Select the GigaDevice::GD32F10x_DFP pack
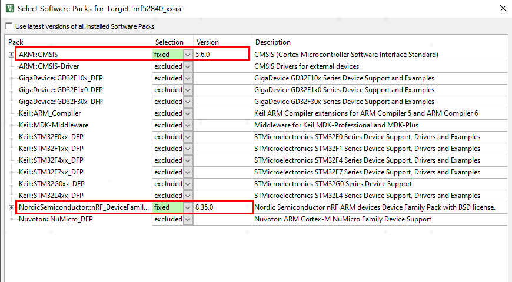The image size is (512, 282). coord(61,78)
